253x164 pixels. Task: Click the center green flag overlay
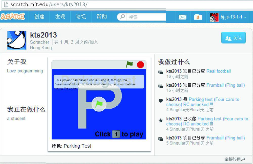[99, 104]
